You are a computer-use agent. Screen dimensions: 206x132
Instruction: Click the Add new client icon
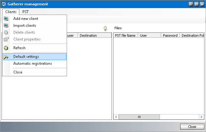6,19
